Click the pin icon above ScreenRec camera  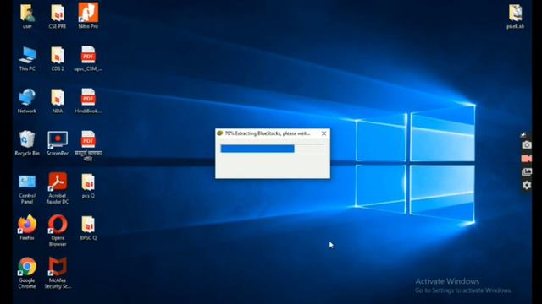click(523, 135)
